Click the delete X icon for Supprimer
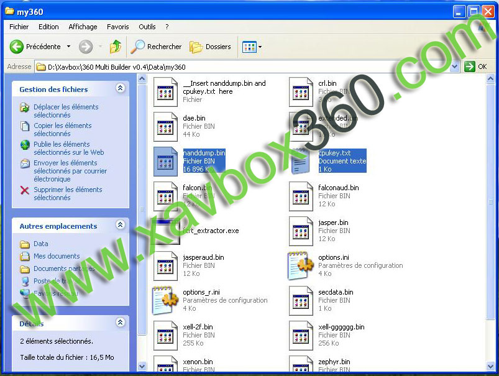The width and height of the screenshot is (499, 376). [x=24, y=190]
